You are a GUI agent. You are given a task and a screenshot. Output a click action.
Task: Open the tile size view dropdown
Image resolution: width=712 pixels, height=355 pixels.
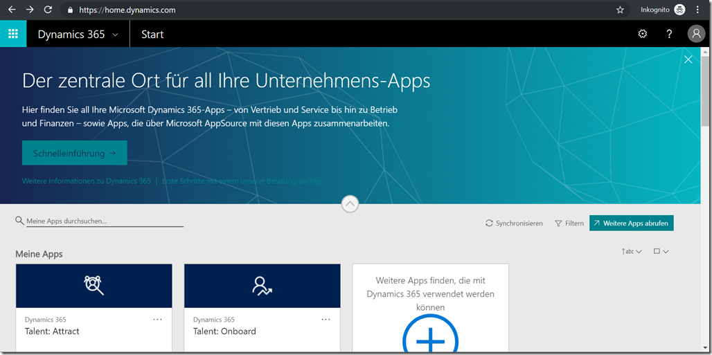pyautogui.click(x=661, y=251)
